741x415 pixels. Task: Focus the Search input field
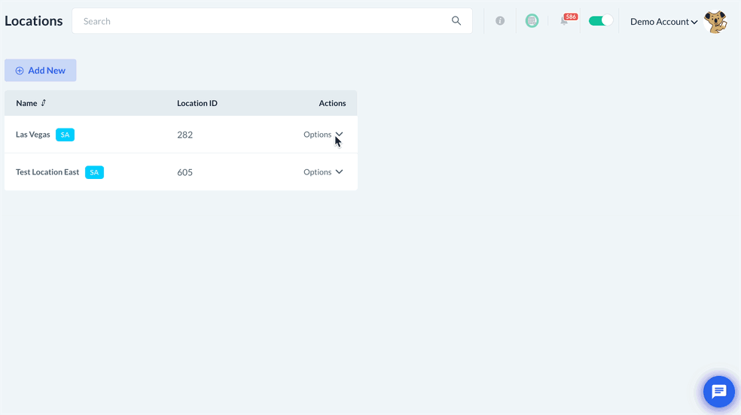click(272, 21)
